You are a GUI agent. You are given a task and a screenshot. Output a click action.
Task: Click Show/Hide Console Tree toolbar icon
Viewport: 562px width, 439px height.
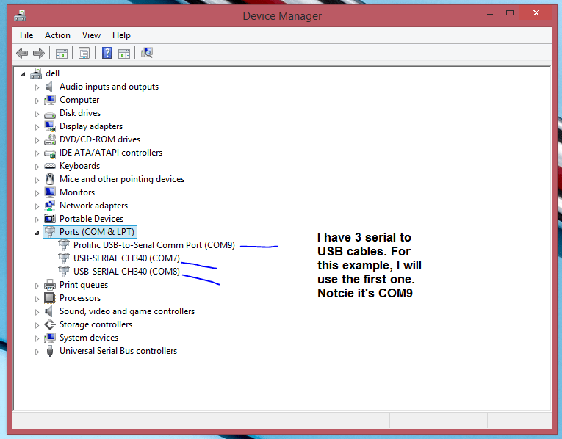tap(62, 54)
